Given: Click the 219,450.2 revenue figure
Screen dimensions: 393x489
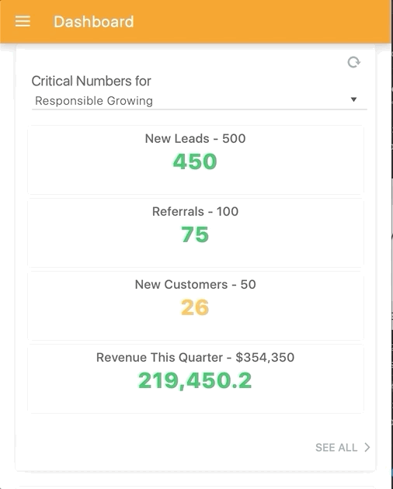Looking at the screenshot, I should (x=195, y=381).
